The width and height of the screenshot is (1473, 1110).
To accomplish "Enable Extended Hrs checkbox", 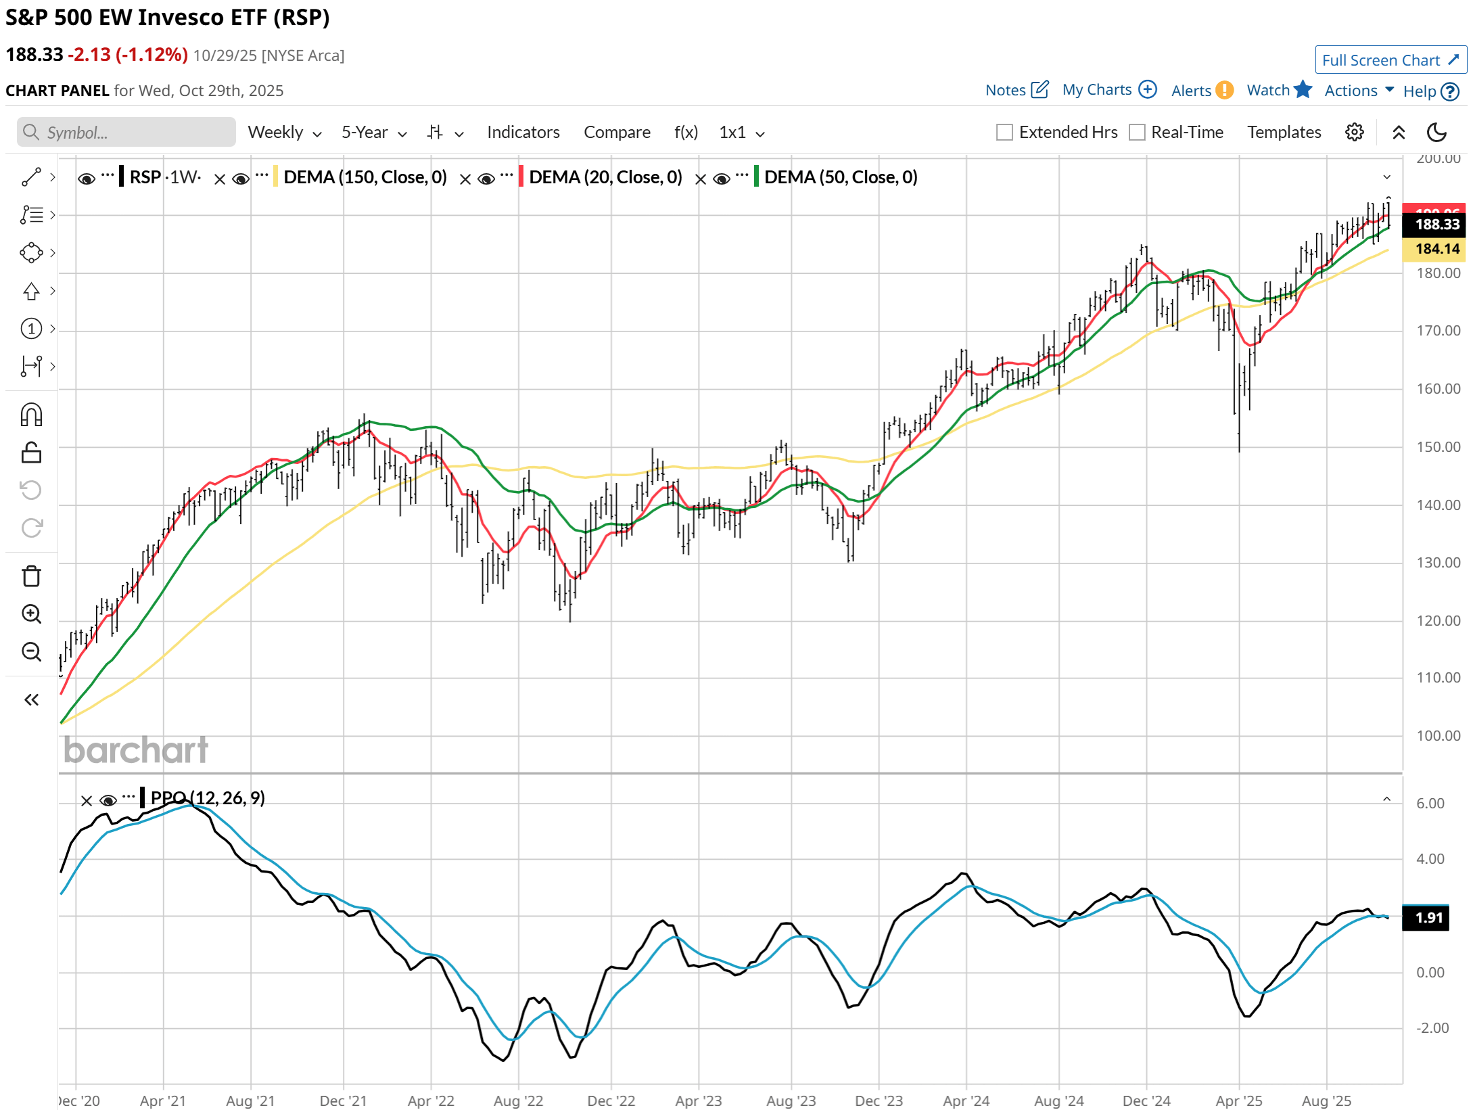I will [x=1004, y=133].
